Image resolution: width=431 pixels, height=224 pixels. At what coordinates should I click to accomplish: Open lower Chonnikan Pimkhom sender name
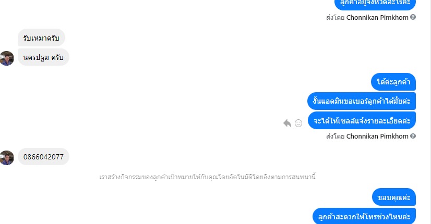point(377,136)
